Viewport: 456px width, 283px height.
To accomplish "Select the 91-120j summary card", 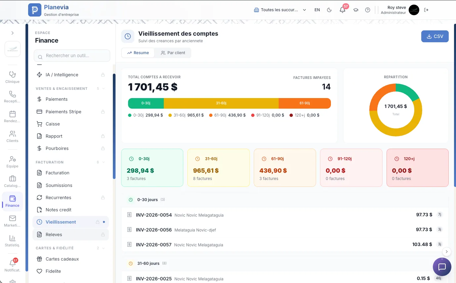I will [x=351, y=168].
